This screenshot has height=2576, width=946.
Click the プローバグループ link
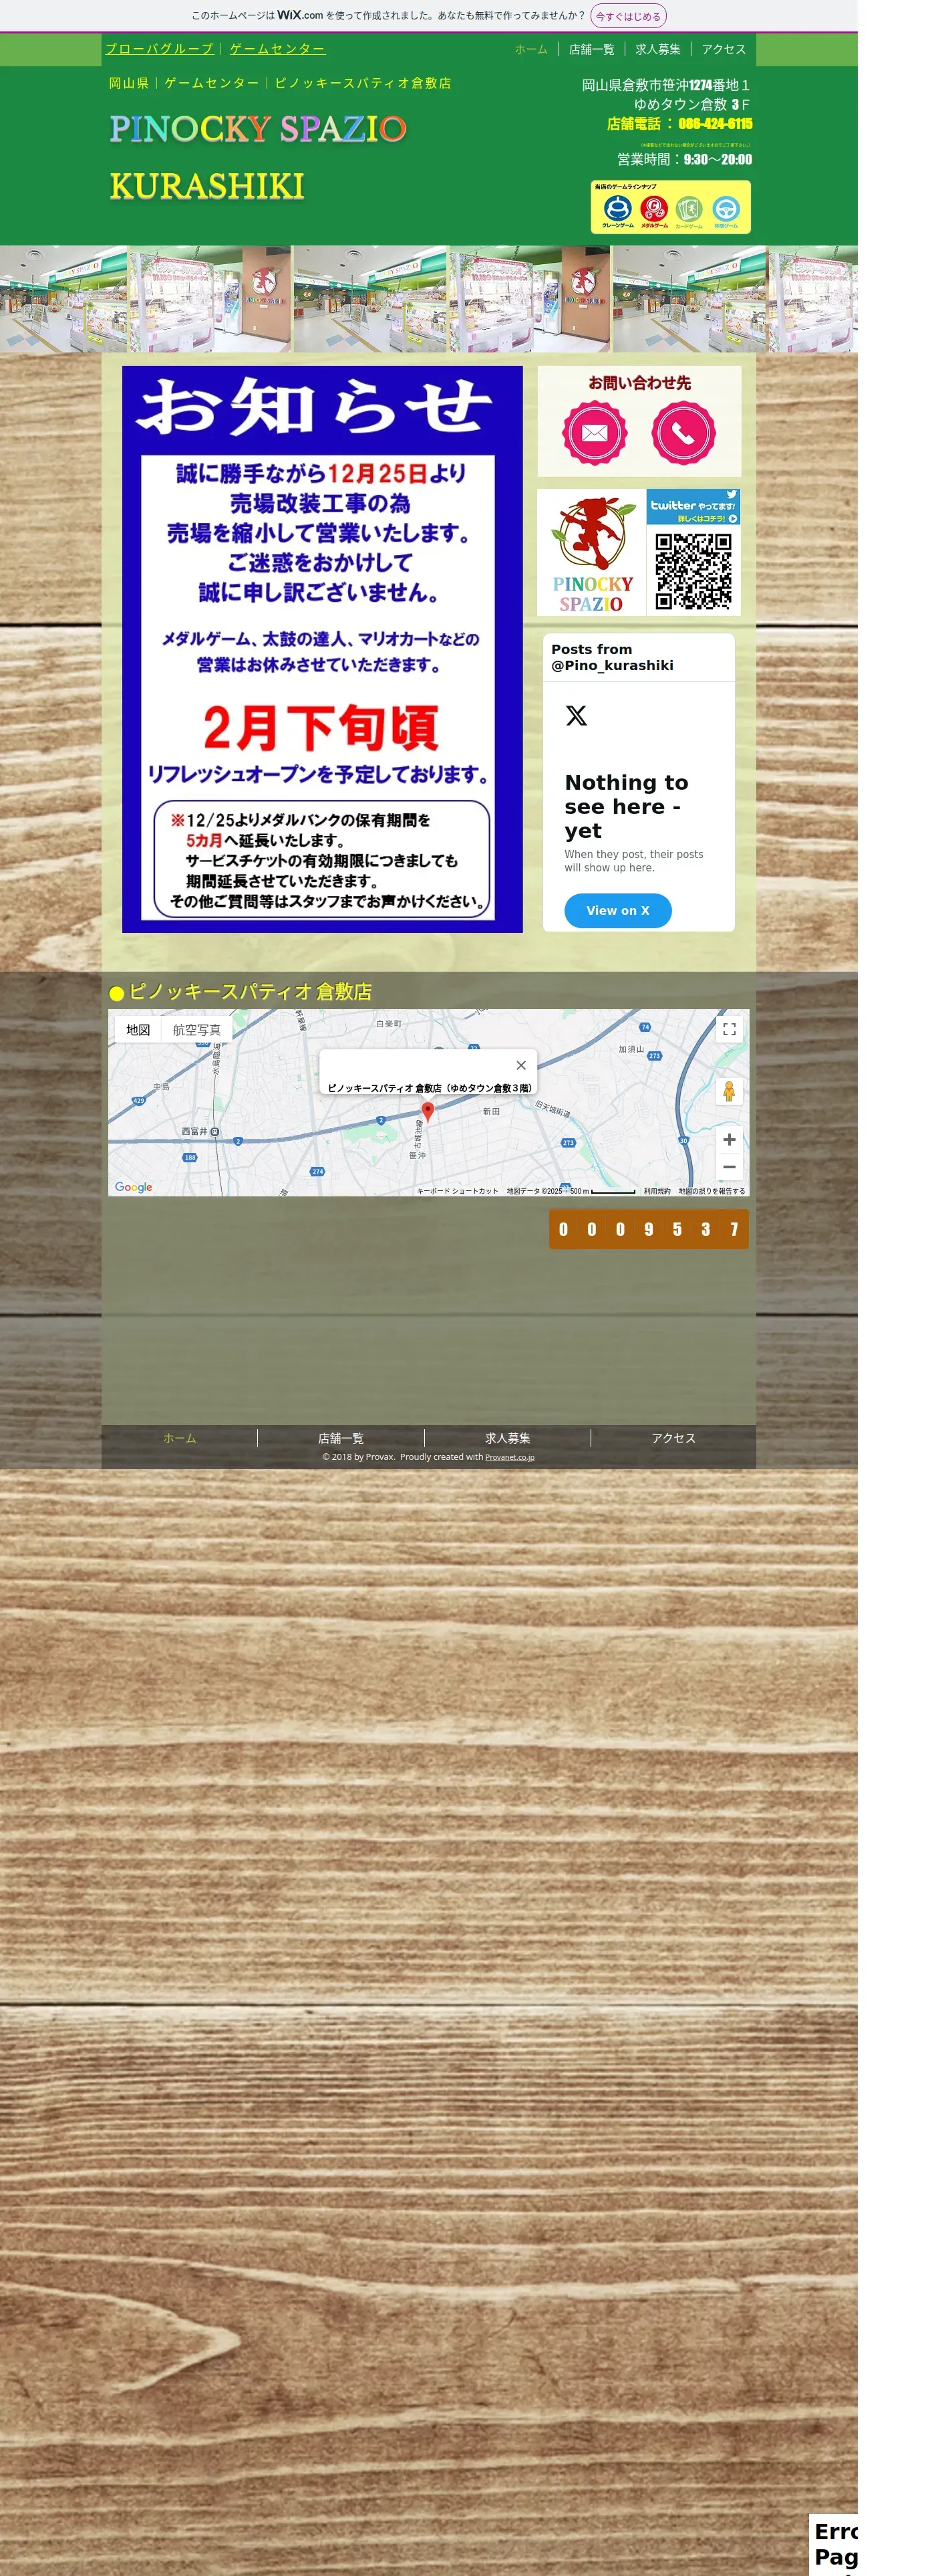coord(160,48)
